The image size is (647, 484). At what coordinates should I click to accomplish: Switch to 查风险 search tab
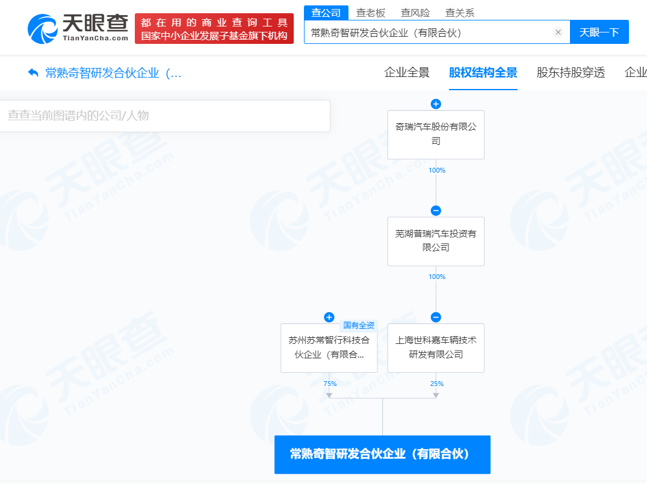415,13
